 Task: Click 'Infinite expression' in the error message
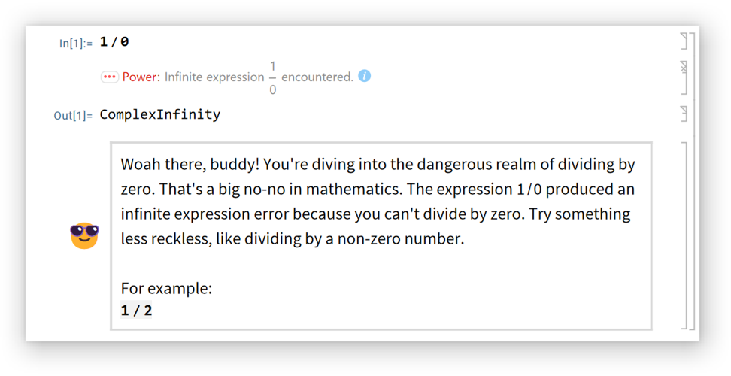(214, 77)
